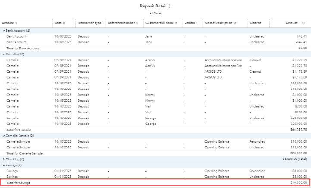Click the Total for Savings label
This screenshot has height=188, width=311.
pyautogui.click(x=18, y=183)
